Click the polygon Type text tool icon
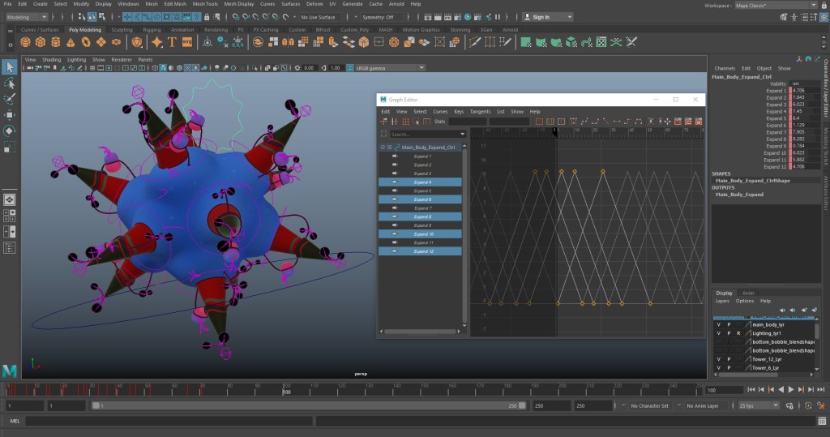830x437 pixels. [x=172, y=42]
